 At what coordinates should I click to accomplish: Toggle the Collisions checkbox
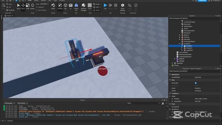point(36,7)
